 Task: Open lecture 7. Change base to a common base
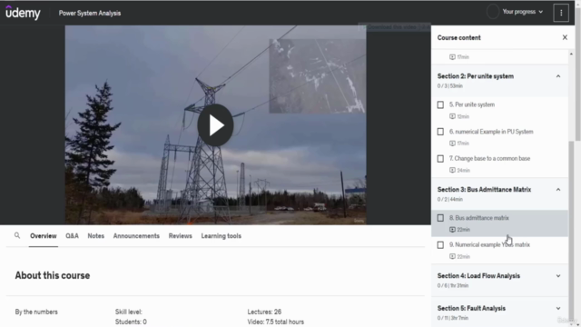pos(489,158)
